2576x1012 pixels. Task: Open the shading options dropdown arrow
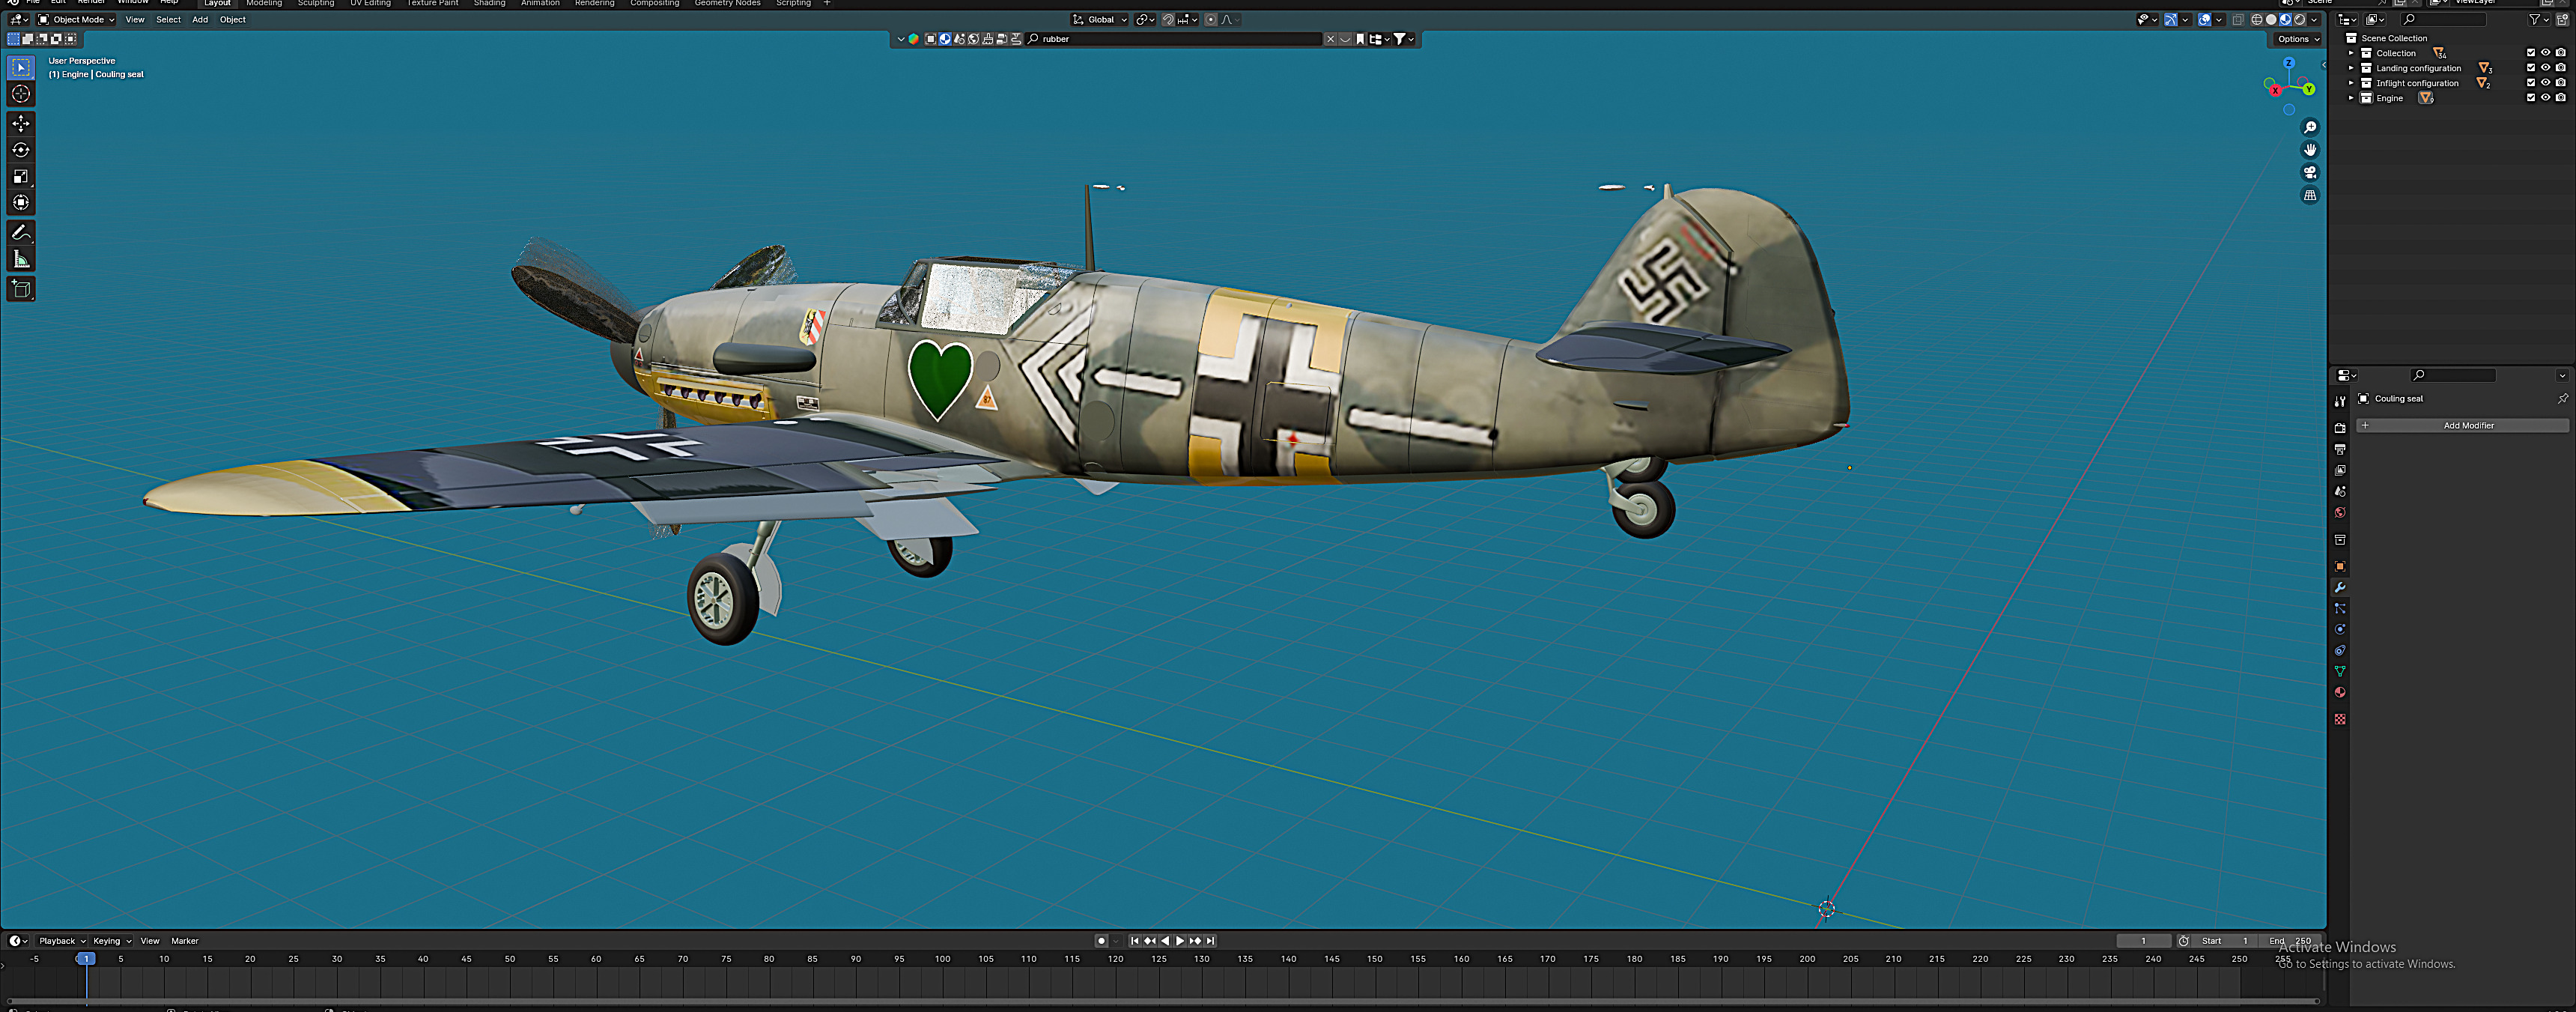(x=2314, y=19)
